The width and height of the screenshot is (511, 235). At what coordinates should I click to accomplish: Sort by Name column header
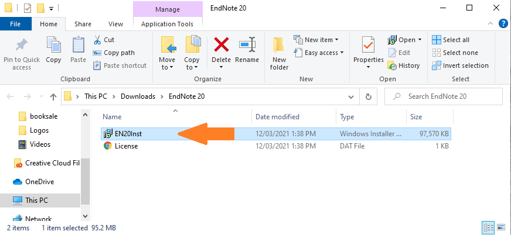coord(112,117)
